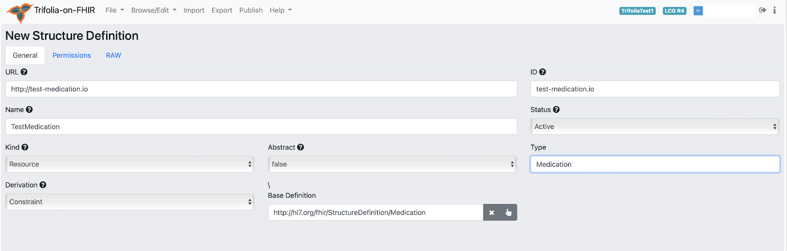Viewport: 787px width, 251px height.
Task: Click the Kind help question icon
Action: (x=25, y=147)
